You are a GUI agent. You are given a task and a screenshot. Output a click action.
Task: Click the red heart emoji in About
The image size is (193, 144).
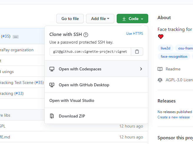coord(161,37)
